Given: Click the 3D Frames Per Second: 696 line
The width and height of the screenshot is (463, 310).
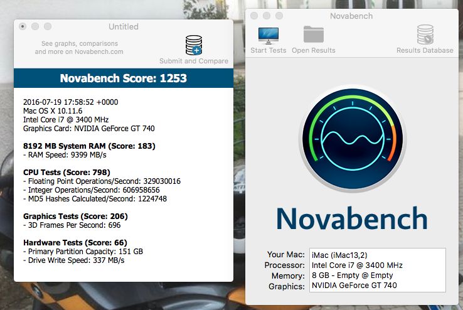Looking at the screenshot, I should pos(72,225).
